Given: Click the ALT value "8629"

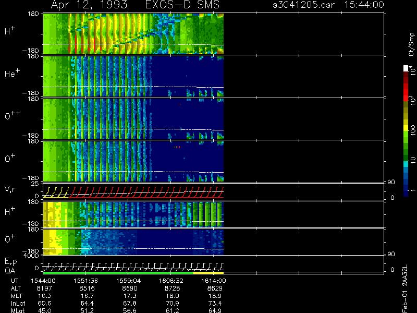Looking at the screenshot, I should tap(215, 288).
